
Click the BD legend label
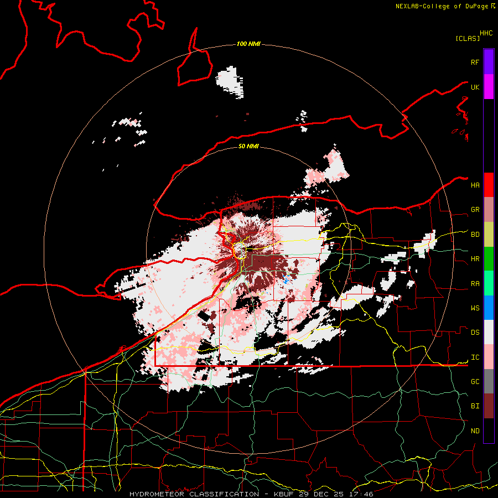click(x=475, y=235)
